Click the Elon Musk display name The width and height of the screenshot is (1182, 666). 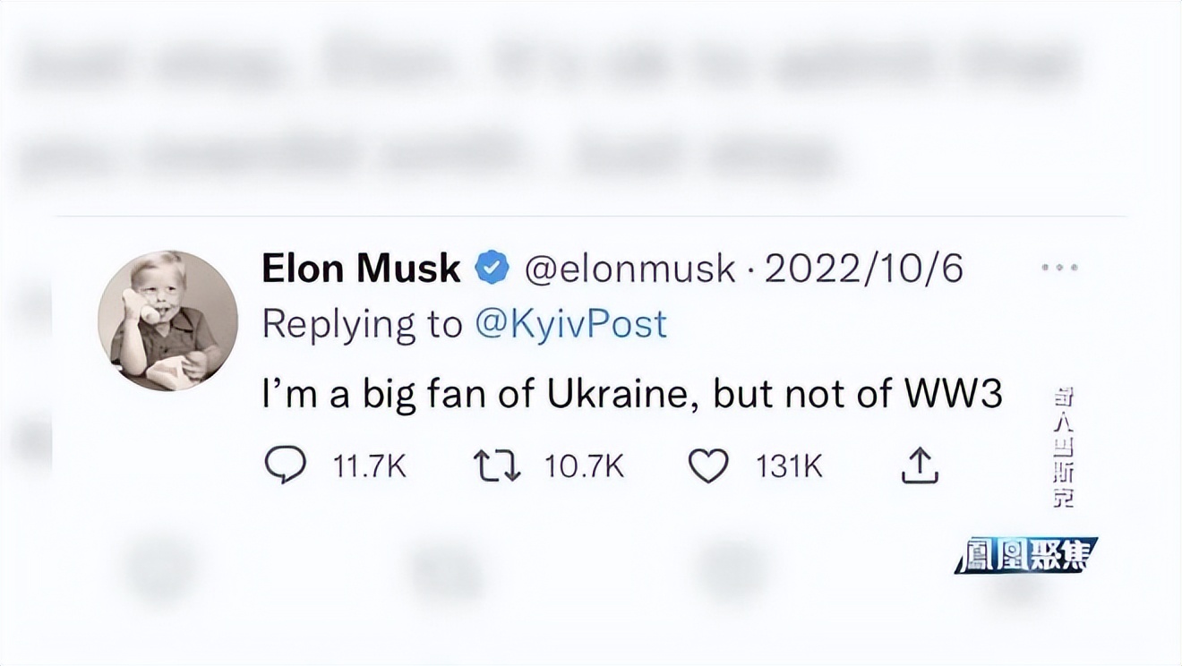click(x=361, y=269)
